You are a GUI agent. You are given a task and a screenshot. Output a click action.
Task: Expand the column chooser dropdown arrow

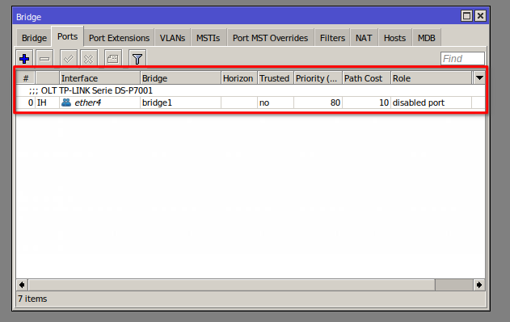pyautogui.click(x=479, y=78)
